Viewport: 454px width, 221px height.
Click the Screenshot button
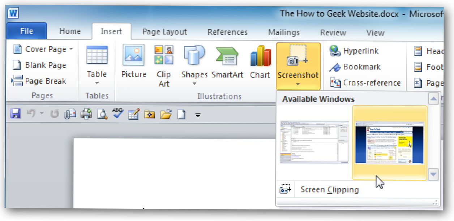click(298, 66)
